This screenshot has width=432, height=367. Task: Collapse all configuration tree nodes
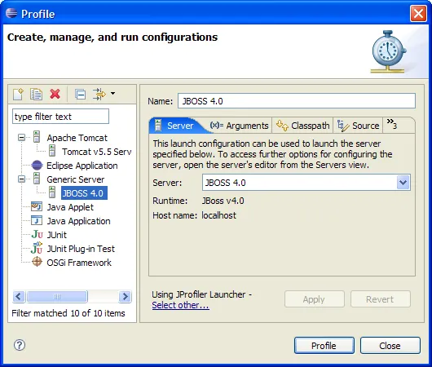(x=80, y=95)
